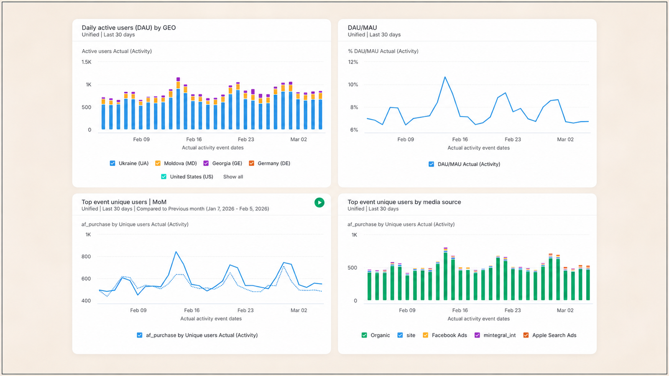The image size is (669, 376).
Task: Click the Feb 09 axis label in DAU by GEO chart
Action: 141,140
